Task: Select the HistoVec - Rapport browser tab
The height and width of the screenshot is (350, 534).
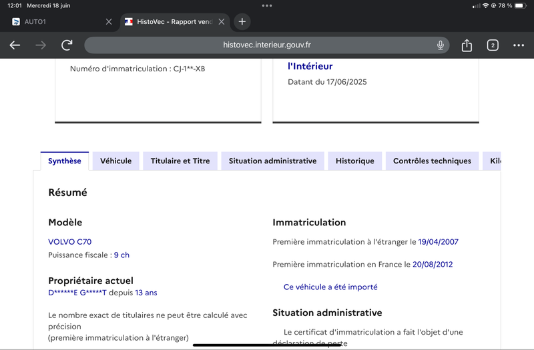Action: pyautogui.click(x=174, y=22)
